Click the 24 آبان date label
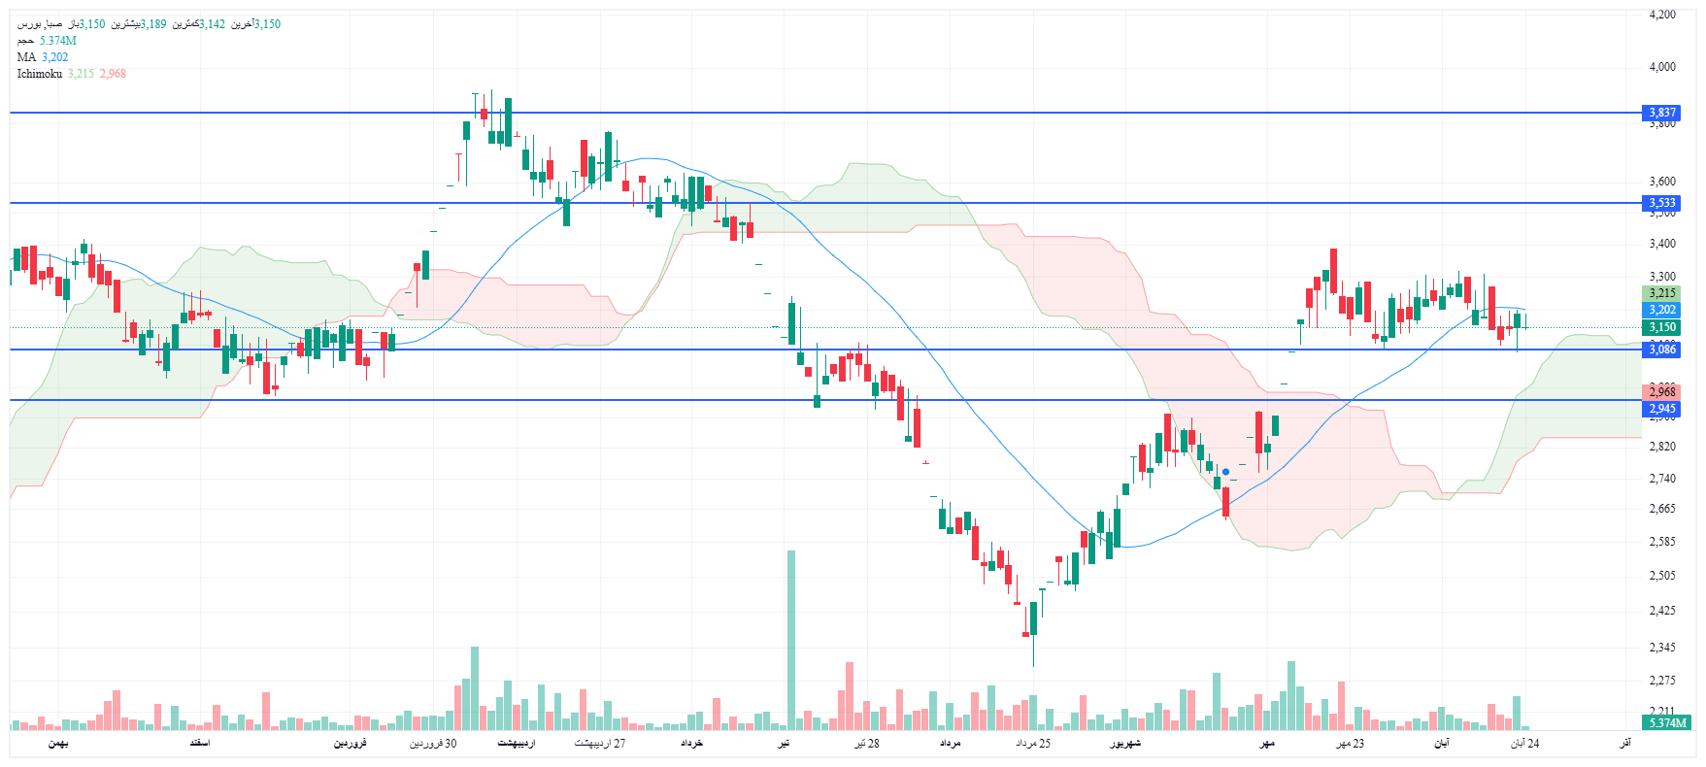The image size is (1706, 767). [x=1524, y=744]
